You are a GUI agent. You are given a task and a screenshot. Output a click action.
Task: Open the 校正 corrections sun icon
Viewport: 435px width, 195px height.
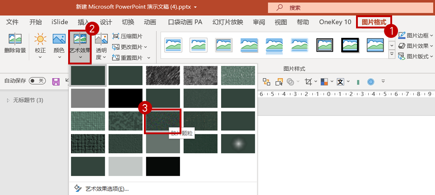[x=40, y=39]
